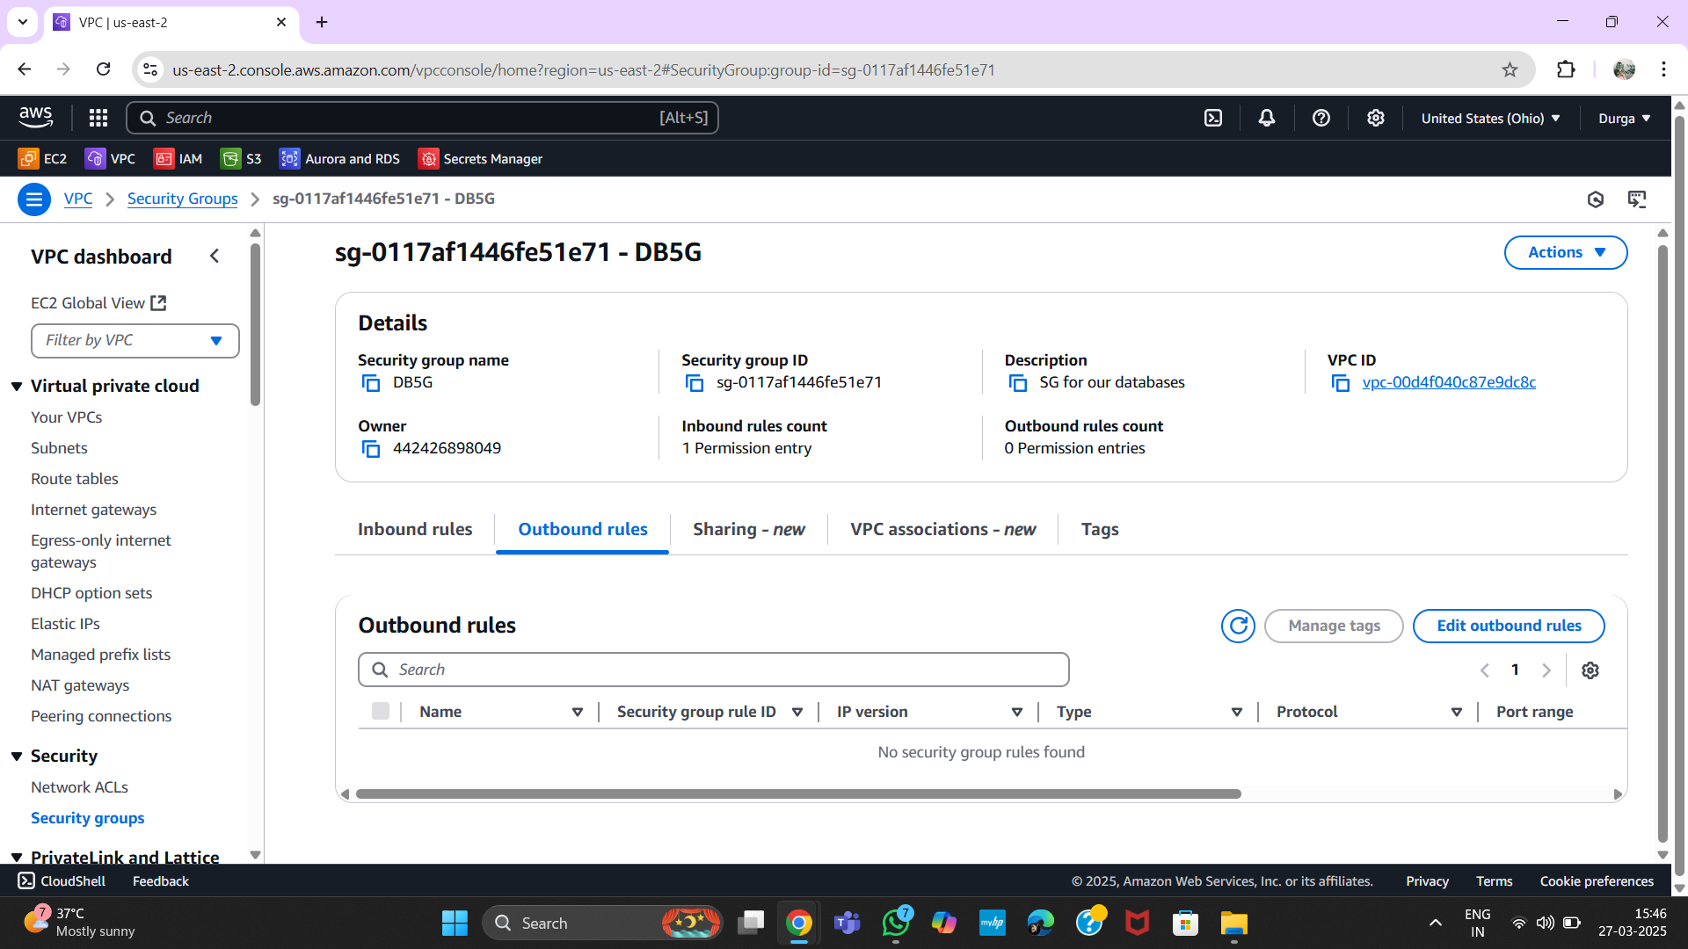This screenshot has height=949, width=1688.
Task: Open VPC service shortcut in favorites bar
Action: tap(110, 158)
